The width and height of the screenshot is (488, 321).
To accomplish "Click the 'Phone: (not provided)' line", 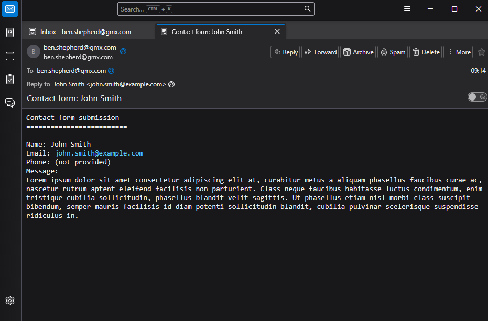I will coord(69,162).
